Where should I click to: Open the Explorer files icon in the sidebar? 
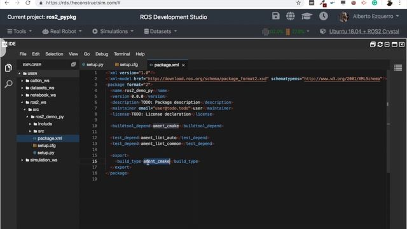tap(8, 68)
